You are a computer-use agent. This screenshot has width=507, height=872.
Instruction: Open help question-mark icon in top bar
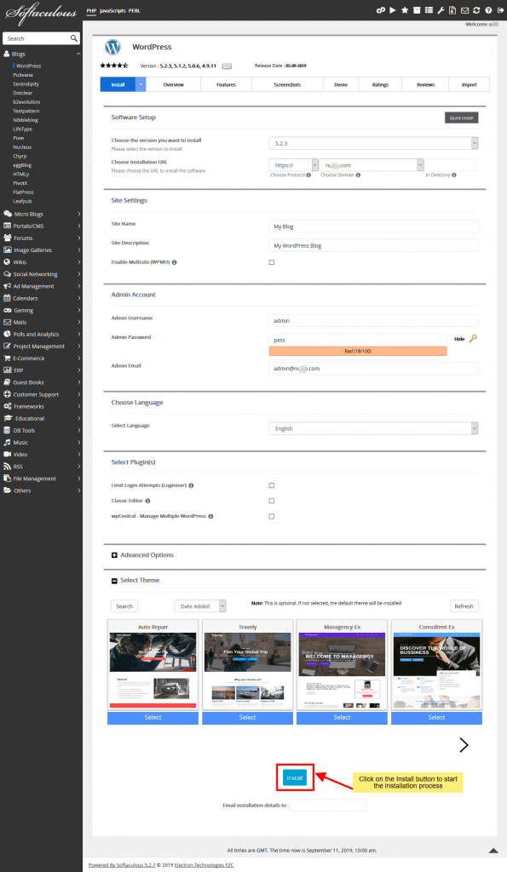coord(488,10)
